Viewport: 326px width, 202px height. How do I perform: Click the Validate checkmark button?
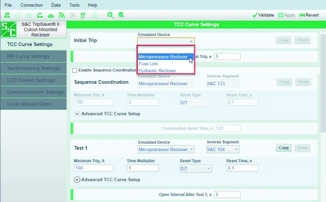[x=263, y=15]
